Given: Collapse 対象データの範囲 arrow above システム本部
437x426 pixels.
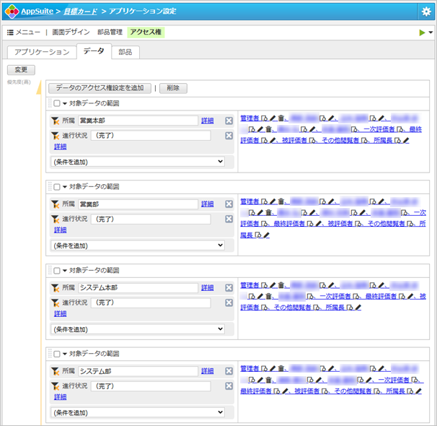Looking at the screenshot, I should (x=65, y=271).
